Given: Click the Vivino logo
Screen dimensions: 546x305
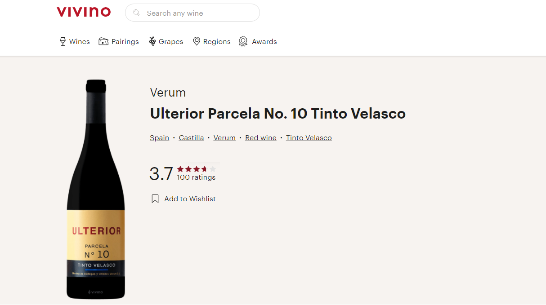Looking at the screenshot, I should point(84,12).
